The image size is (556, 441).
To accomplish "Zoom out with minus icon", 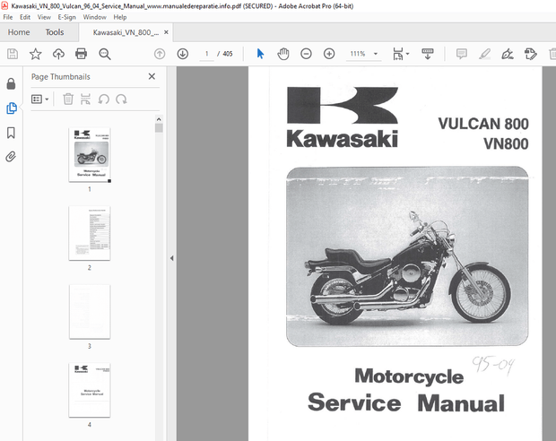I will [x=306, y=54].
